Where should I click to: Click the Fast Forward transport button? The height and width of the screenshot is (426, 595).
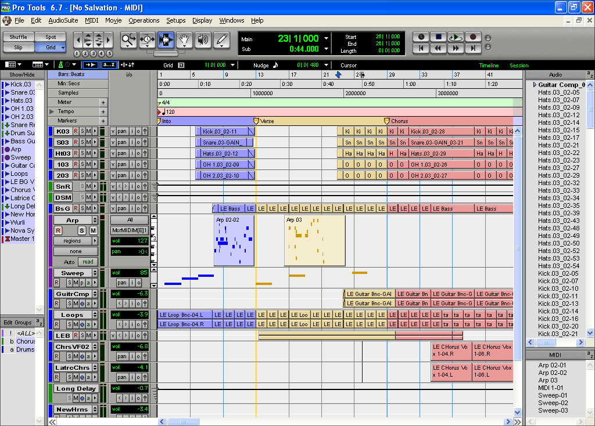point(456,48)
